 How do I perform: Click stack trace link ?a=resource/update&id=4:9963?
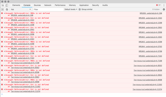tap(25, 77)
